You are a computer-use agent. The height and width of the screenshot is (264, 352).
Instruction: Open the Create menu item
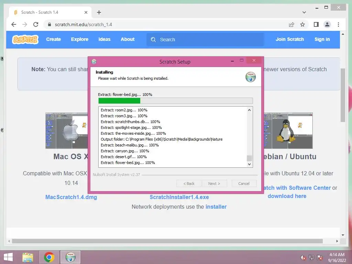coord(53,39)
